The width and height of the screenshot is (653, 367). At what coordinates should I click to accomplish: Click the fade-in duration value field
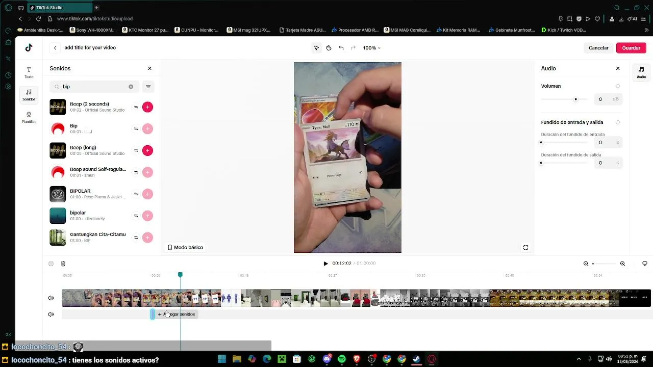pyautogui.click(x=607, y=143)
